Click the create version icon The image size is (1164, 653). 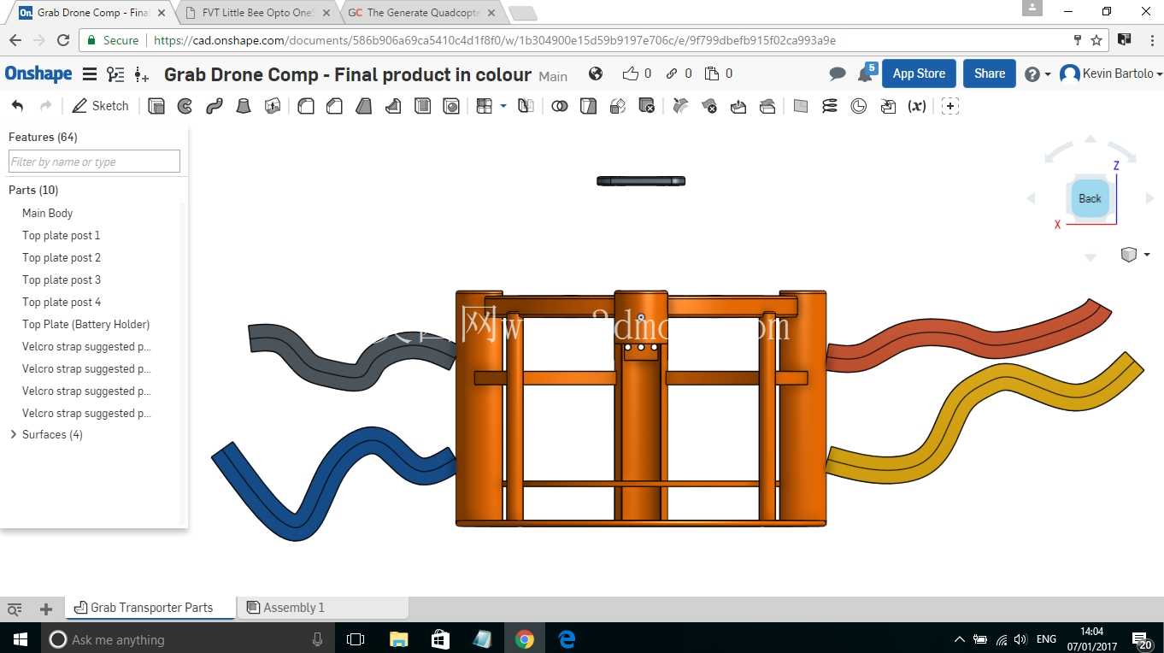[142, 75]
